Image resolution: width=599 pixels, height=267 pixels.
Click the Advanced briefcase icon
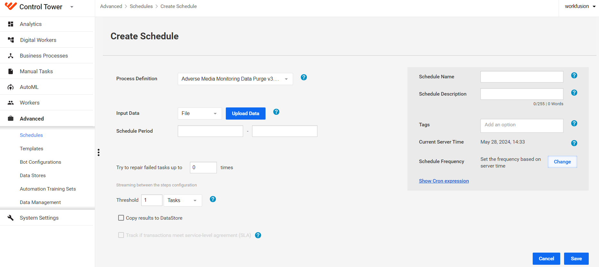pyautogui.click(x=11, y=119)
